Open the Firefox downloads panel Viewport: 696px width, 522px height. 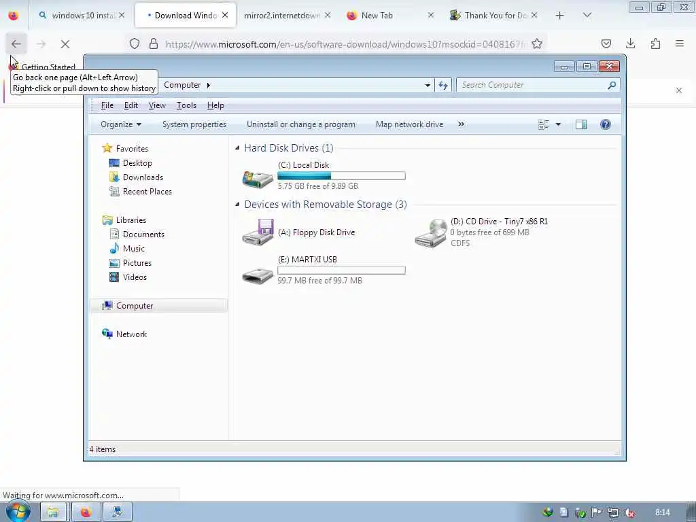[630, 43]
